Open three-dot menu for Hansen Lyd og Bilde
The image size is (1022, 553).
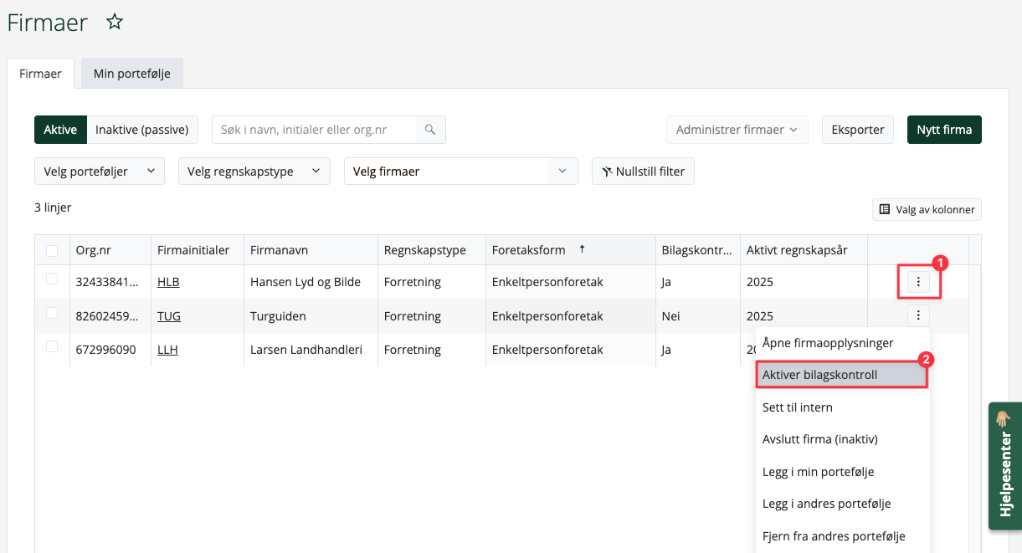coord(918,282)
